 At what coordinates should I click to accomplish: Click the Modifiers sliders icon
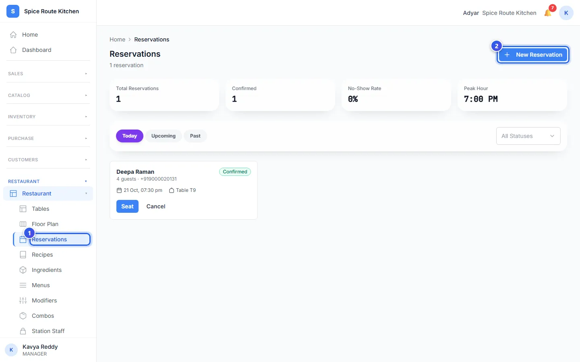pyautogui.click(x=23, y=300)
